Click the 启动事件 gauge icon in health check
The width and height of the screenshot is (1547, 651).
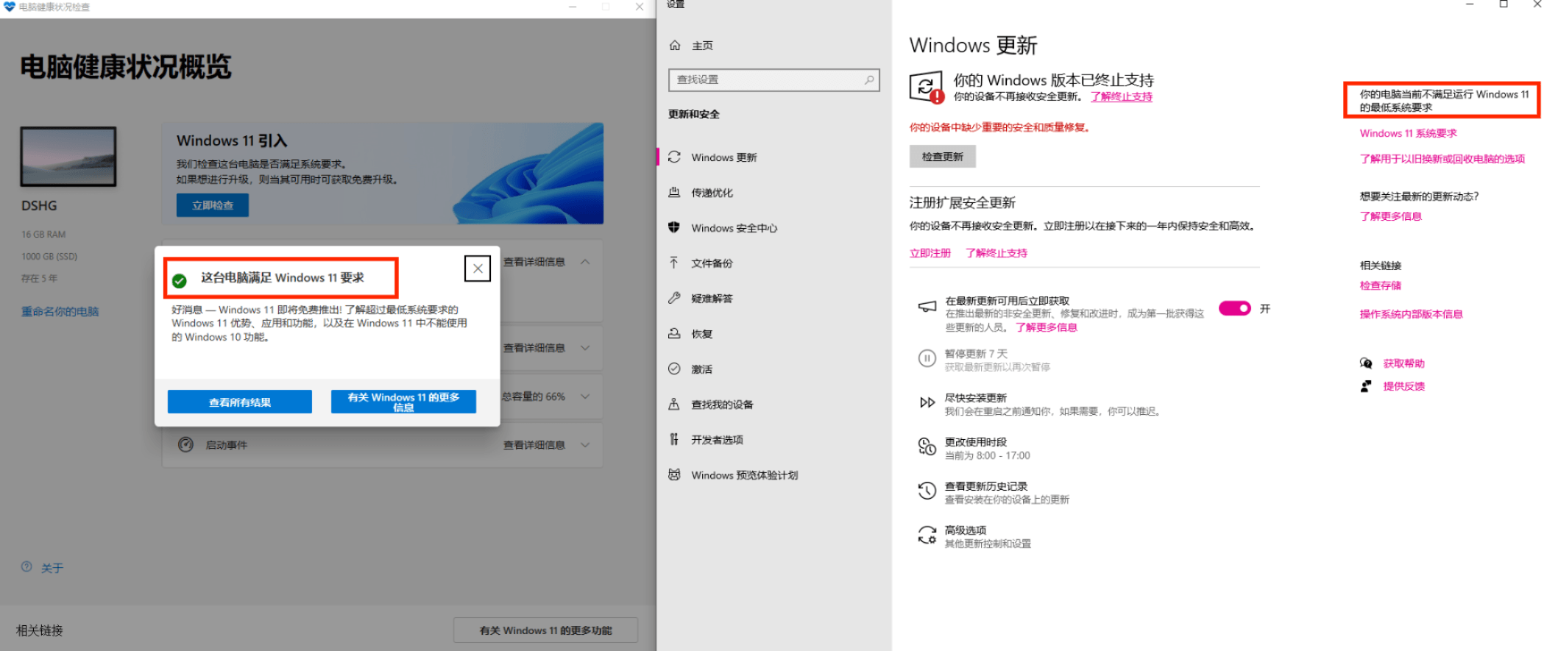click(185, 444)
